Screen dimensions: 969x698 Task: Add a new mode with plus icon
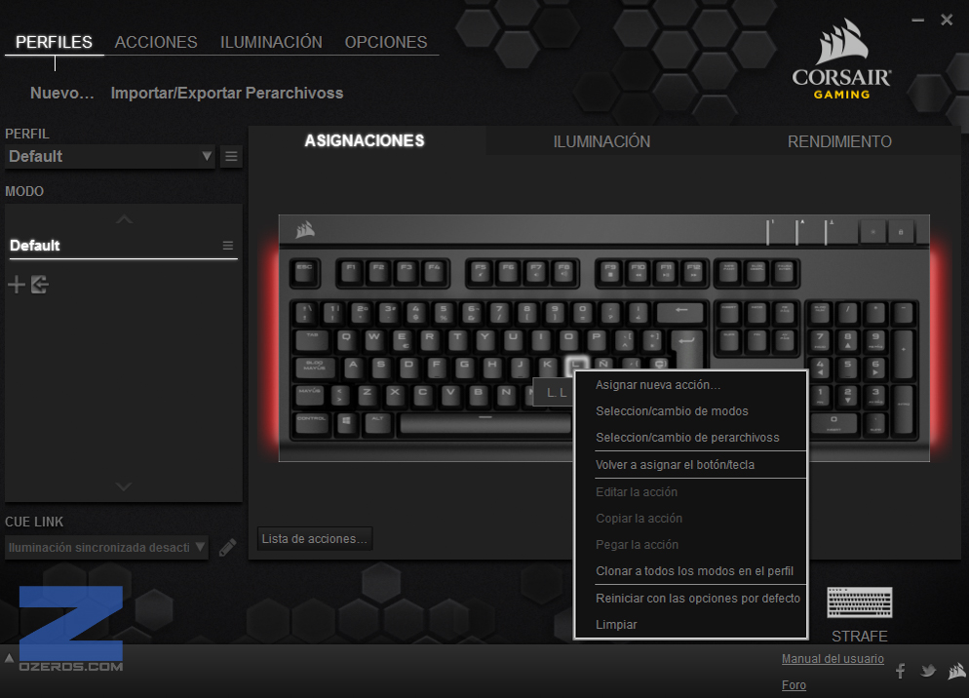coord(17,285)
